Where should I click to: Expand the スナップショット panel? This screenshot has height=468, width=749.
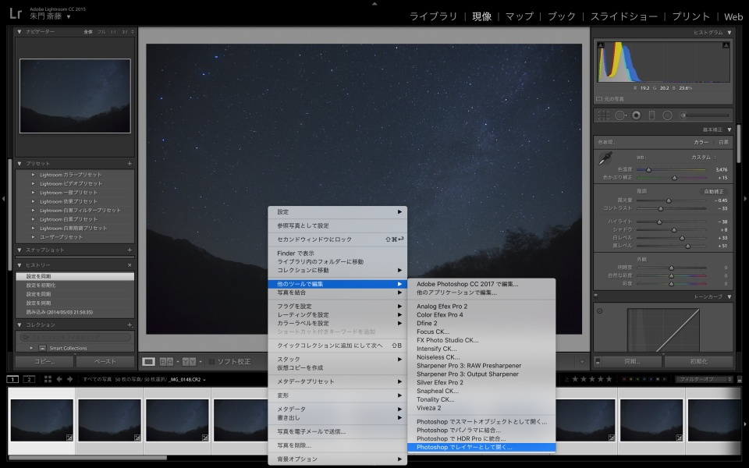20,250
